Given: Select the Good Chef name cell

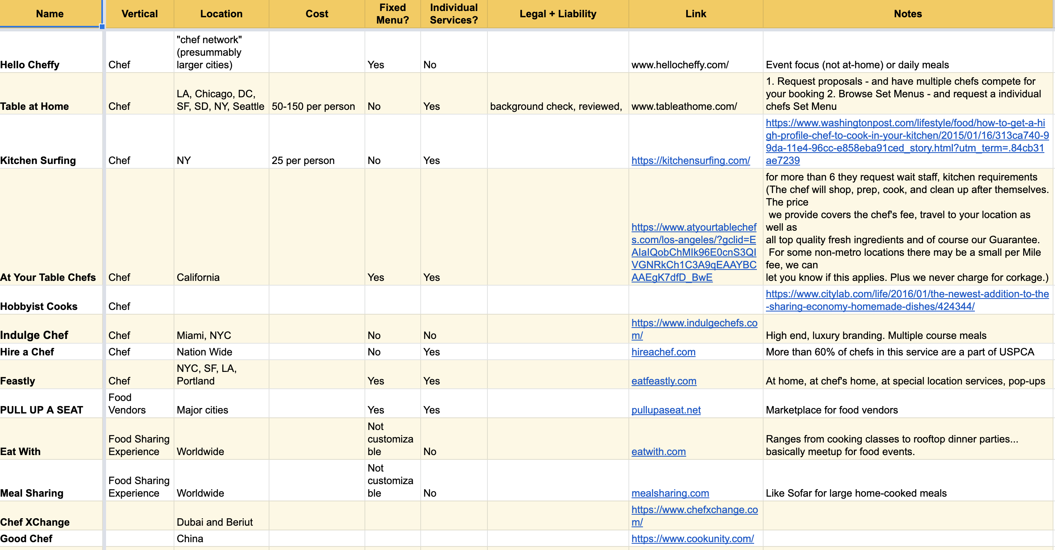Looking at the screenshot, I should coord(51,539).
